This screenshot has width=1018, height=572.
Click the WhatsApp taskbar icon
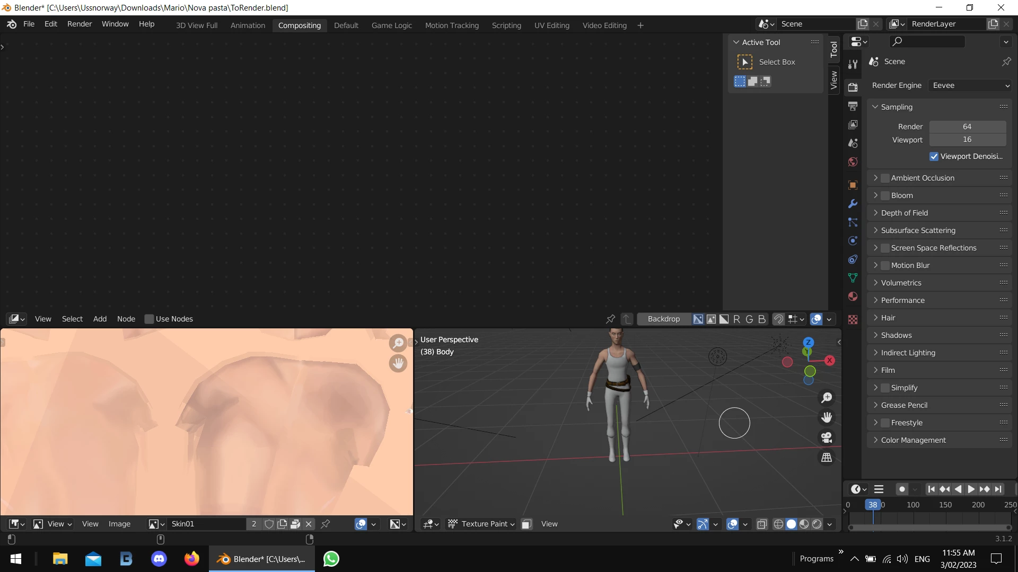pos(331,559)
